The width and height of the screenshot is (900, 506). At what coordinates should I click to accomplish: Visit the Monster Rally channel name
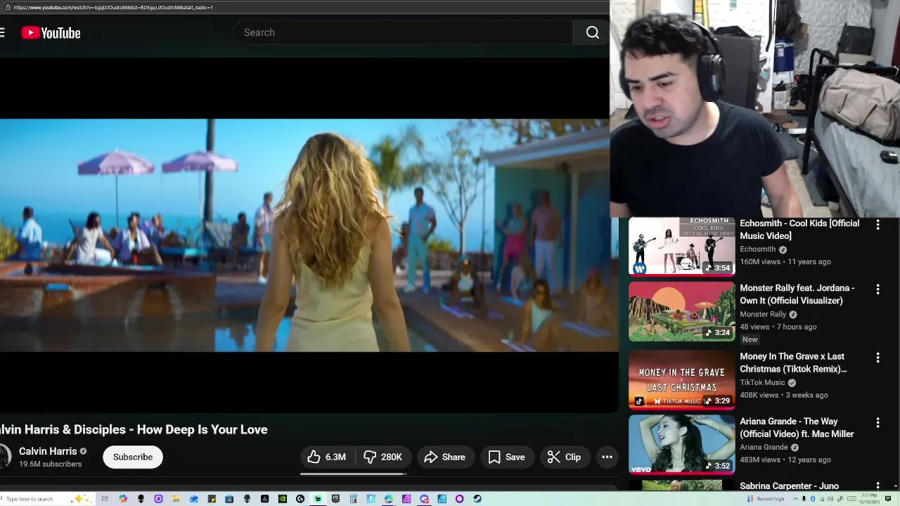(763, 314)
